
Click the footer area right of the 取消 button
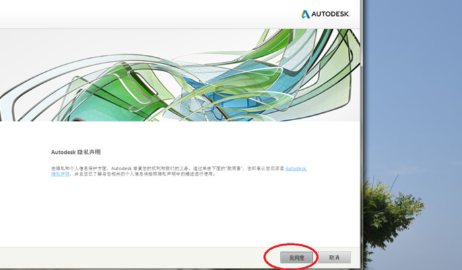point(354,257)
